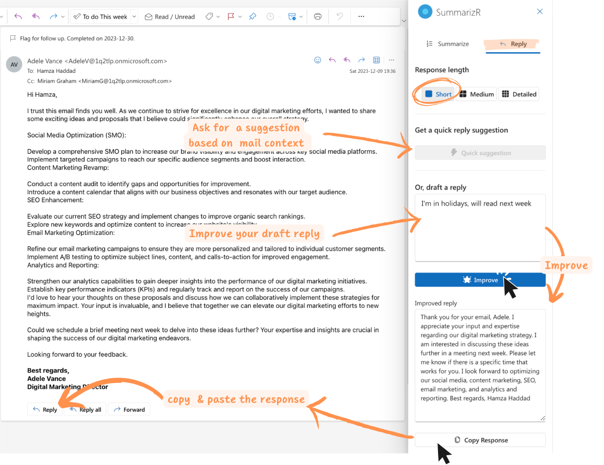Expand the ribbon chevron at toolbar edge
This screenshot has width=604, height=465.
click(x=404, y=21)
